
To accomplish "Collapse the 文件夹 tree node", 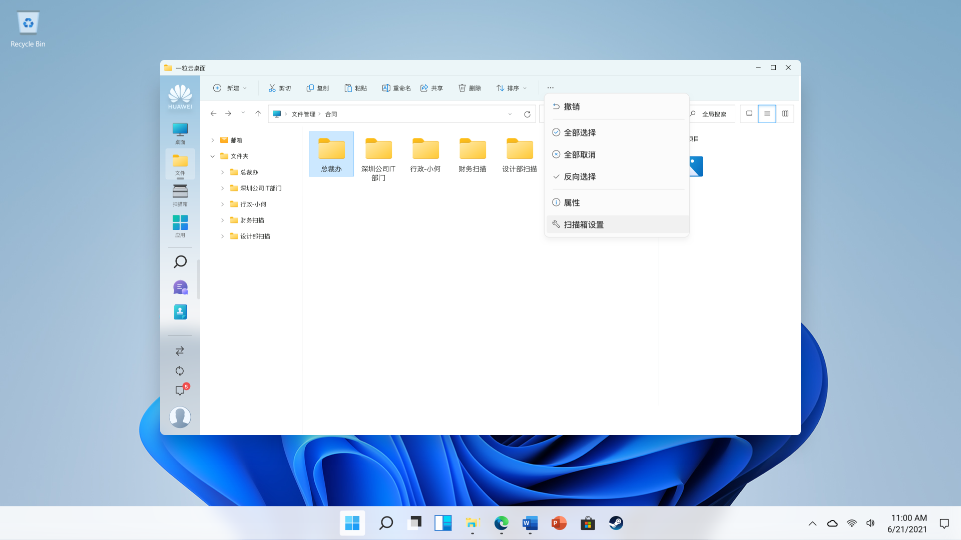I will pos(213,156).
